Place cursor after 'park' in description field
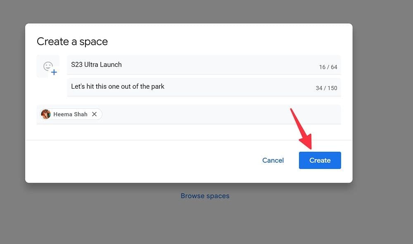The height and width of the screenshot is (244, 413). coord(165,87)
